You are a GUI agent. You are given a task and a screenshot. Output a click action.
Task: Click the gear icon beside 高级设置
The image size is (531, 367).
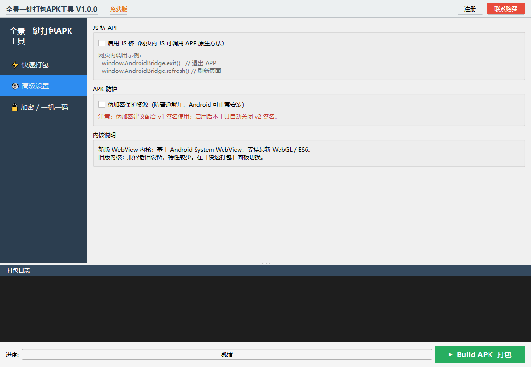15,86
